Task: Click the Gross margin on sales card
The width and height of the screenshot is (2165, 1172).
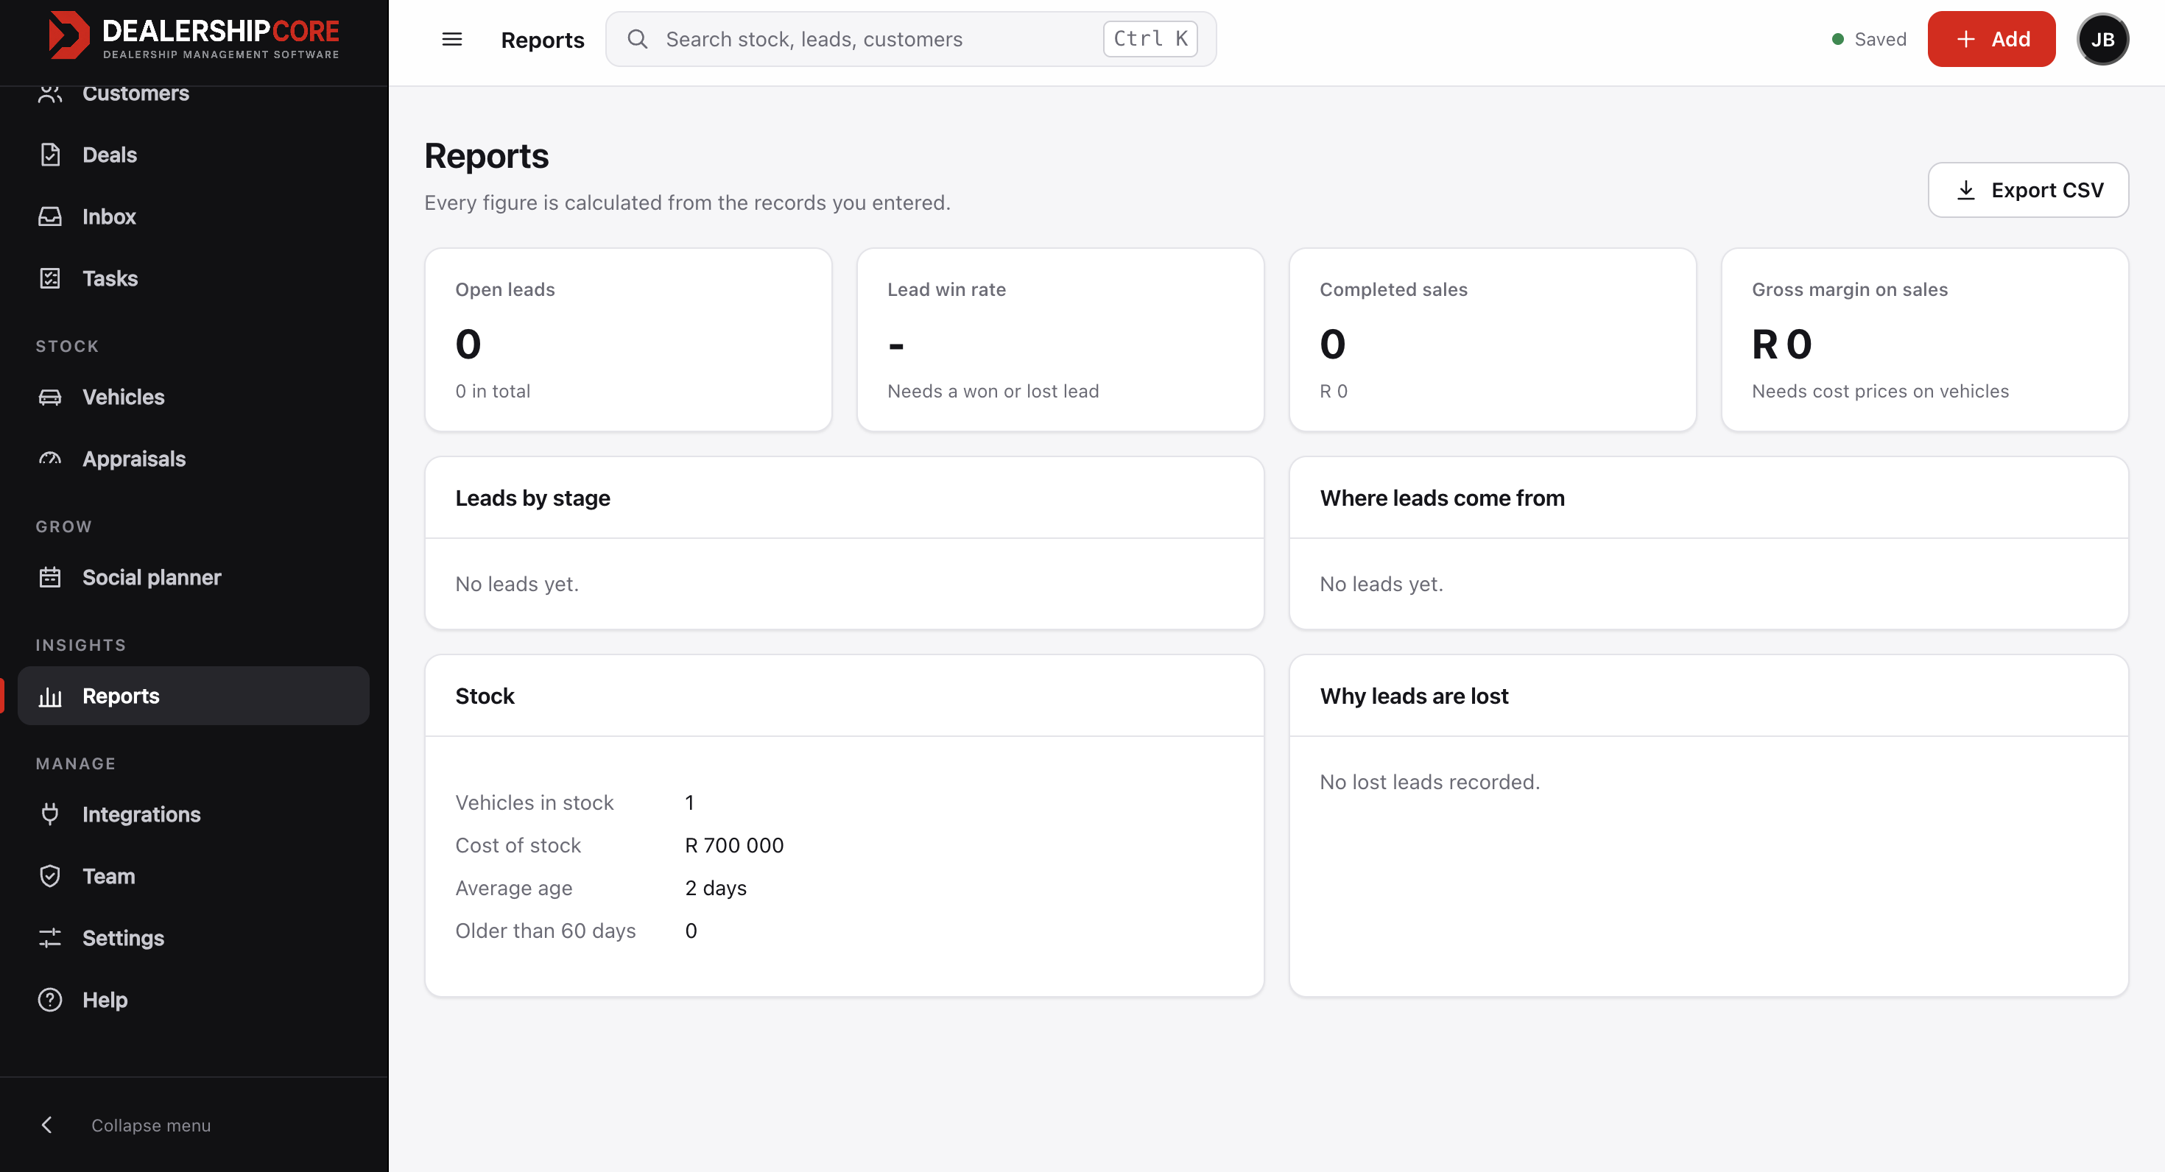Action: click(x=1925, y=339)
